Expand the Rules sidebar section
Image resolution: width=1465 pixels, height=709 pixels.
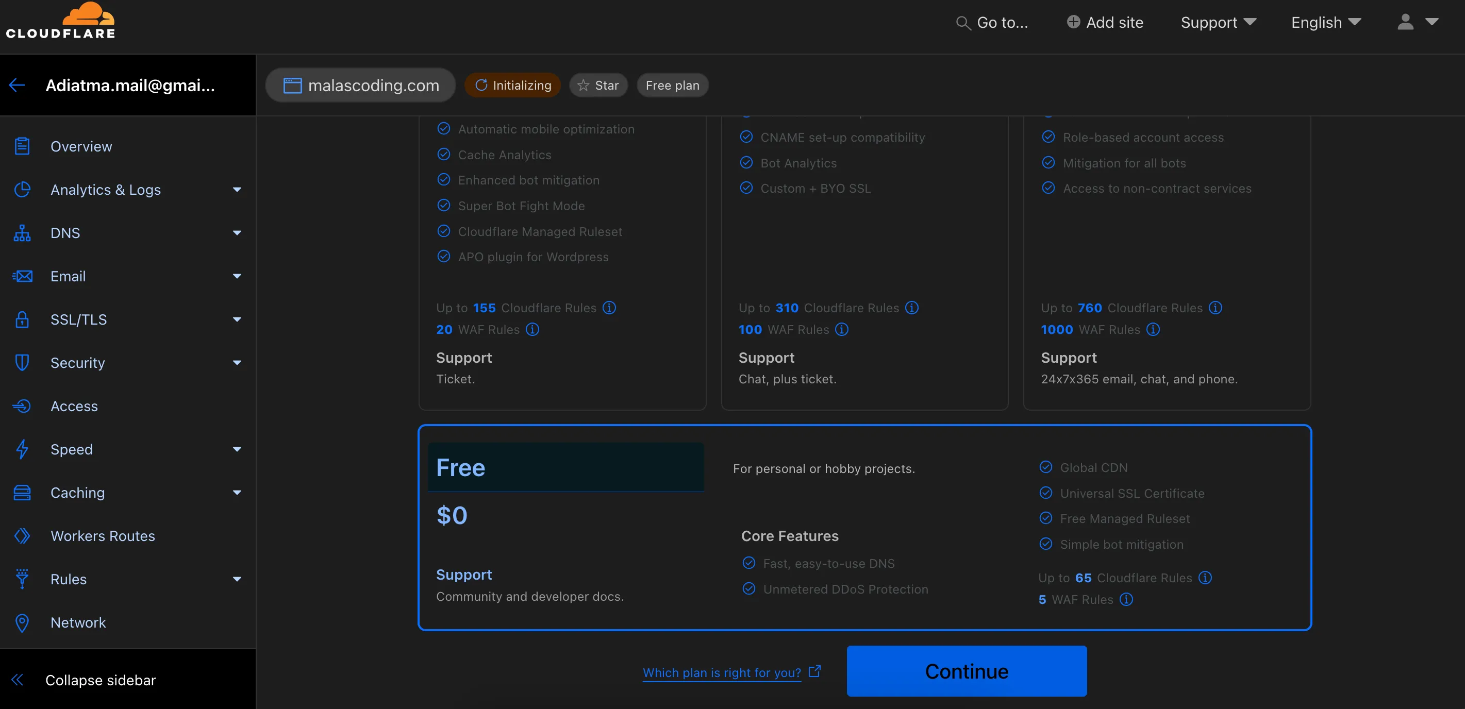click(x=237, y=579)
